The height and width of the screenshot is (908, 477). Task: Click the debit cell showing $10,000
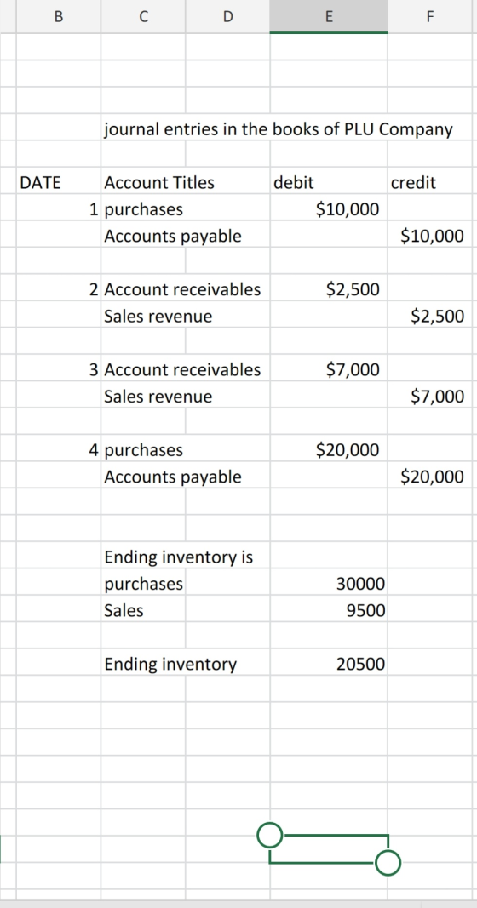(x=329, y=209)
